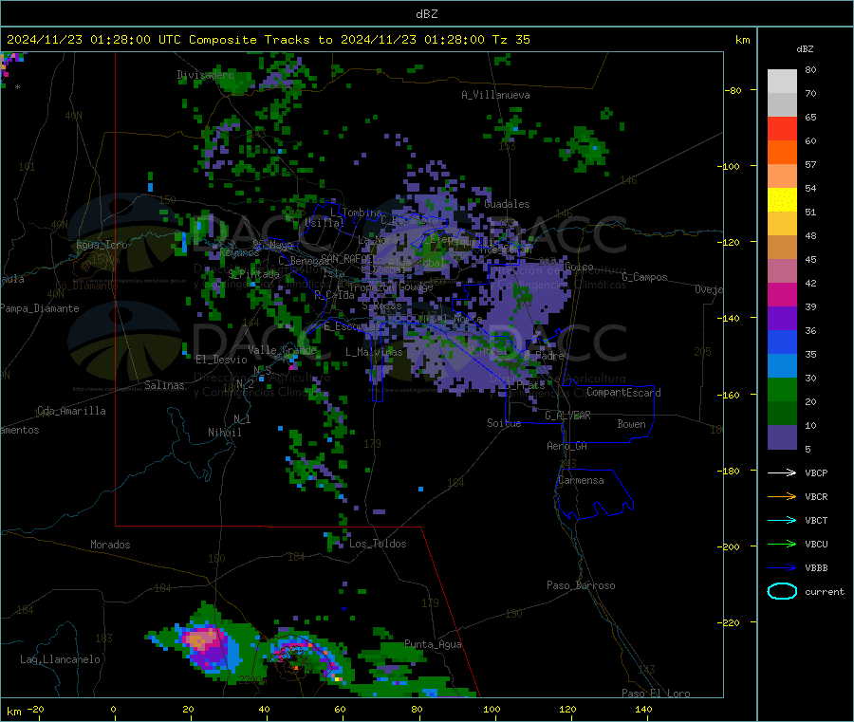Click the Carmensa map label
The image size is (854, 722).
(581, 481)
